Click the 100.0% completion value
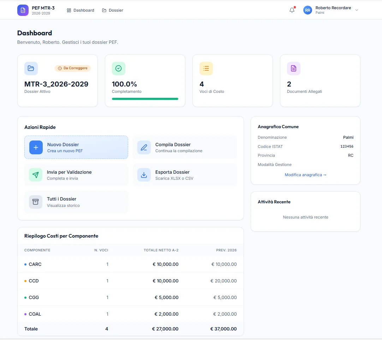Viewport: 382px width, 340px height. (124, 84)
